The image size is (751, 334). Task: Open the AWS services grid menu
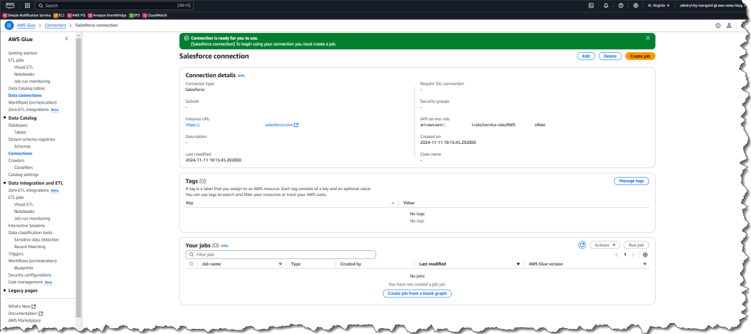[x=27, y=5]
